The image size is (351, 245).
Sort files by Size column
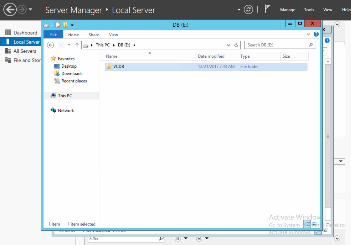pyautogui.click(x=295, y=56)
